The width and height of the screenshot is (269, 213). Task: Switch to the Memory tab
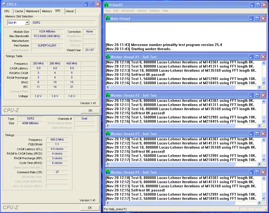coord(47,11)
